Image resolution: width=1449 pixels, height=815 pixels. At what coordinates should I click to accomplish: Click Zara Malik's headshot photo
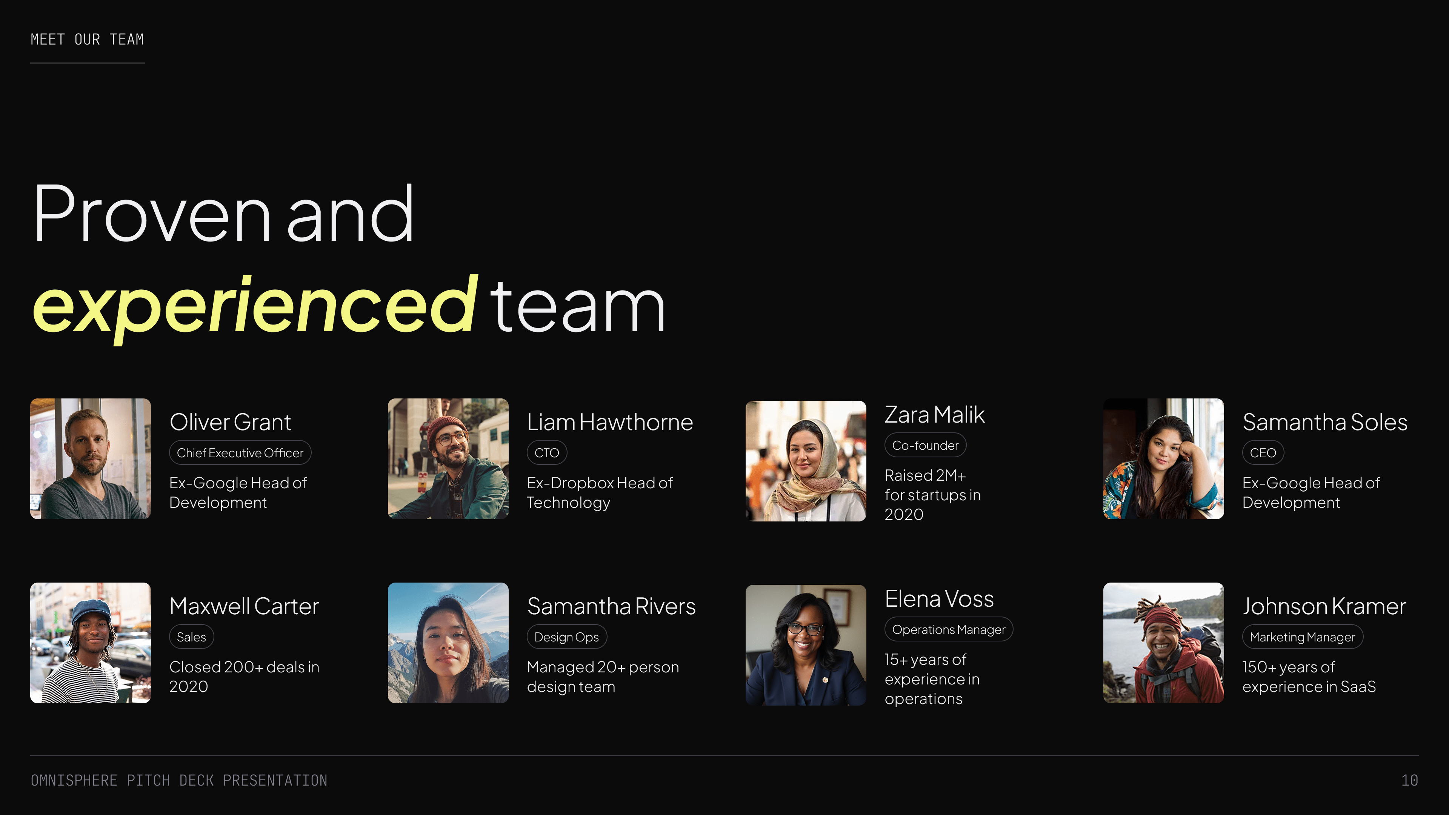(806, 461)
